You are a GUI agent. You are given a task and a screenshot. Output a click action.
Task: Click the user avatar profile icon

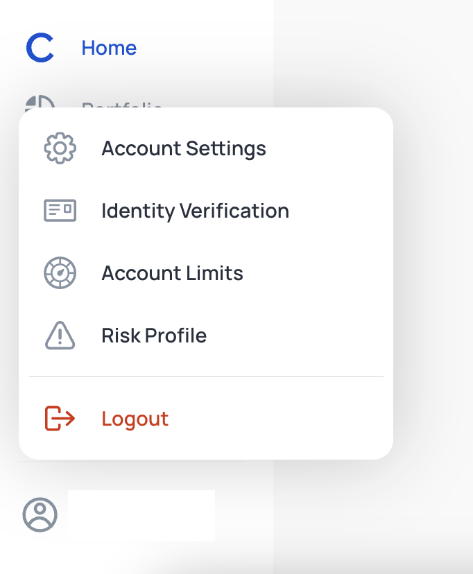pos(40,514)
